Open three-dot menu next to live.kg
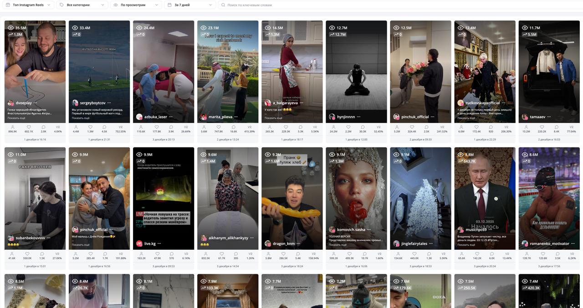This screenshot has width=583, height=308. (159, 243)
